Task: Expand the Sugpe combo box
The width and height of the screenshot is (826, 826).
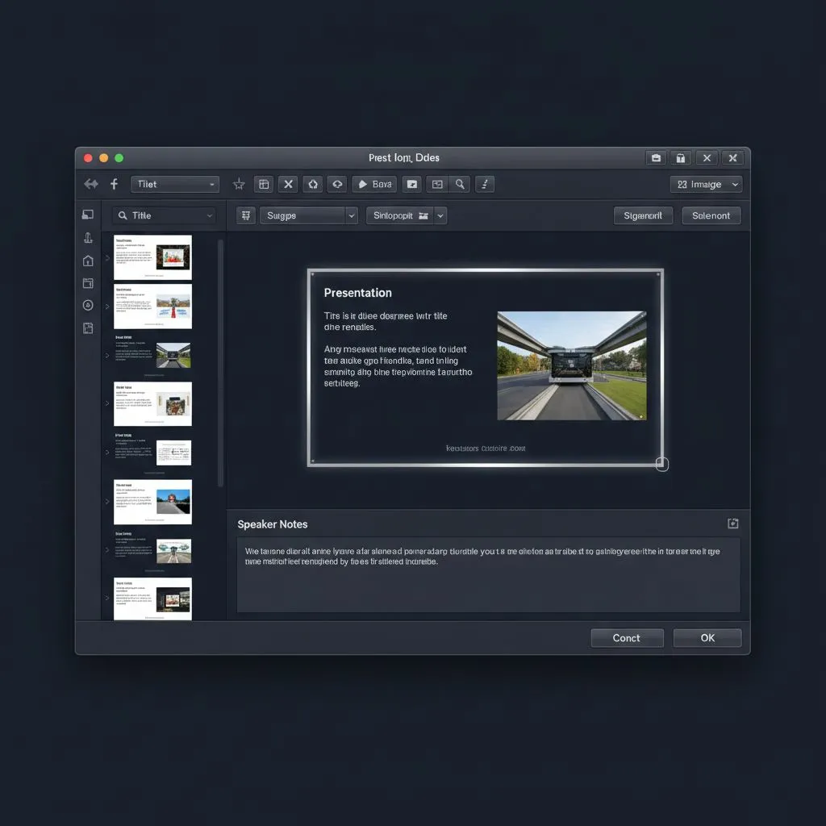Action: (351, 215)
